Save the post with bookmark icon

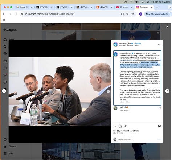[x=159, y=126]
